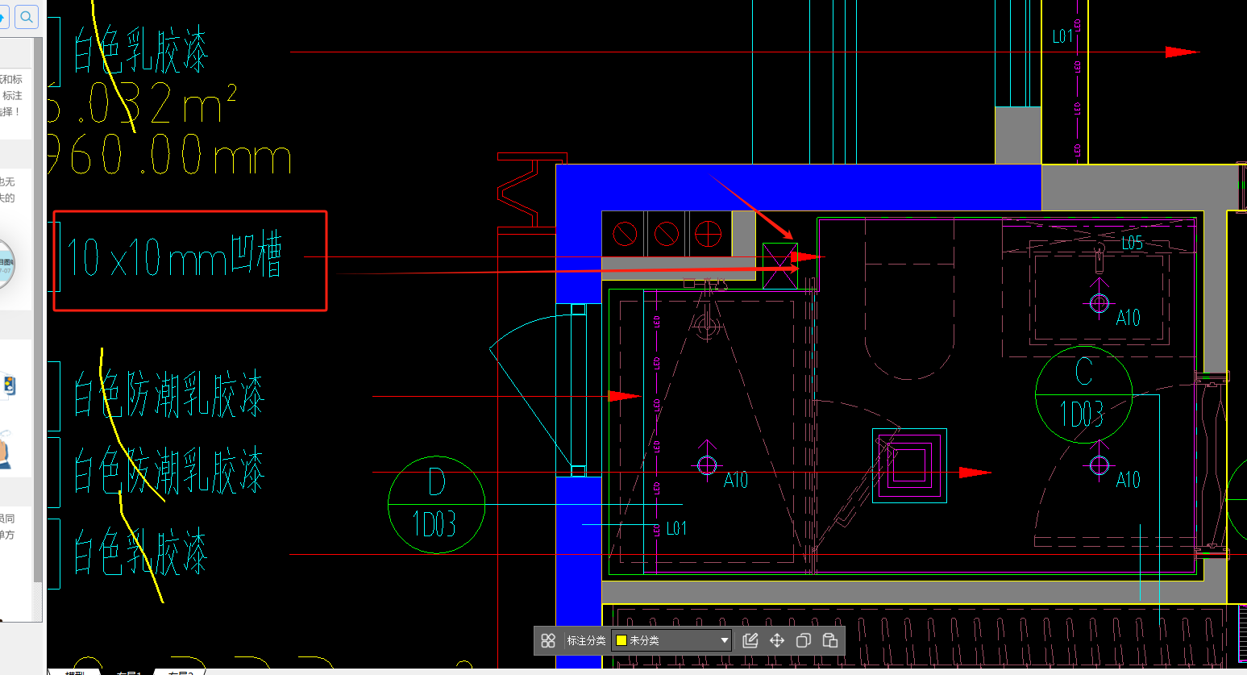Select the magenta square floor drain symbol

coord(909,465)
